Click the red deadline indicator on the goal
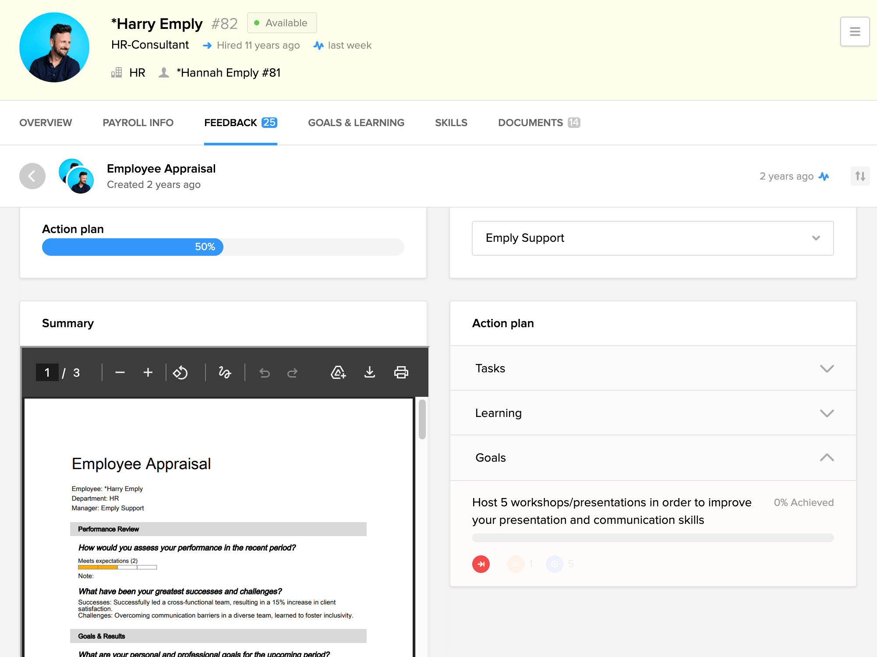Image resolution: width=877 pixels, height=657 pixels. [x=481, y=564]
